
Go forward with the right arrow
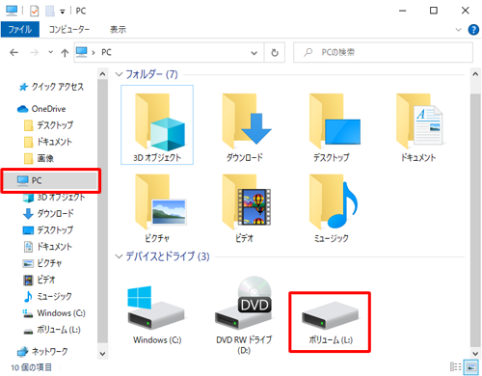[x=34, y=52]
